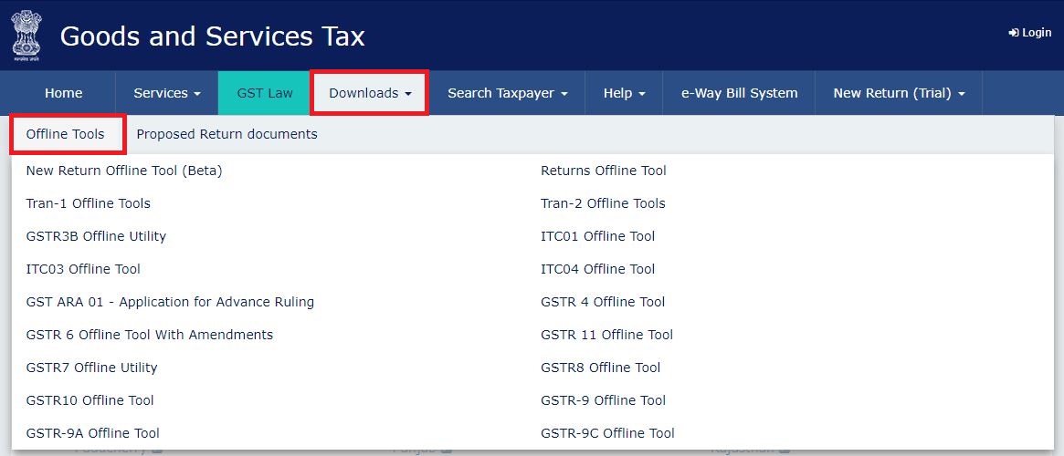Expand the Help dropdown menu
Screen dimensions: 1064x456
(624, 93)
